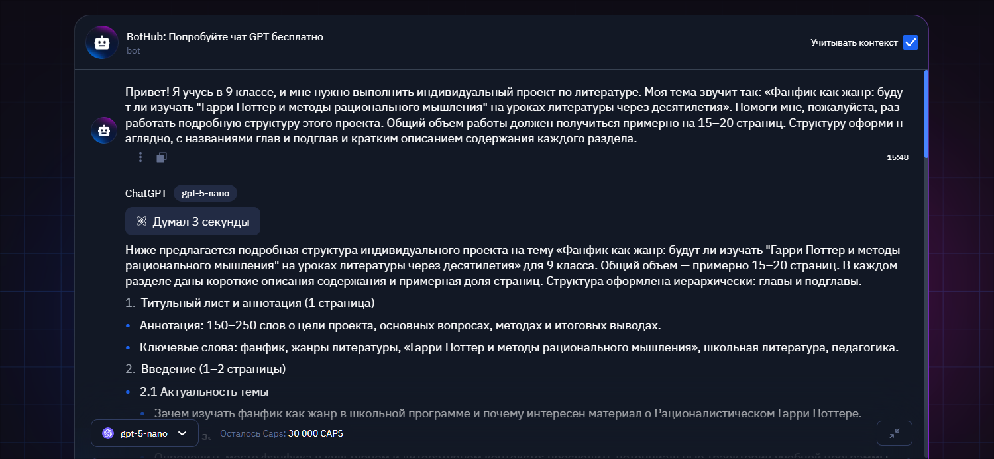Screen dimensions: 994x459
Task: Click the collapse arrows icon at bottom right
Action: pos(894,433)
